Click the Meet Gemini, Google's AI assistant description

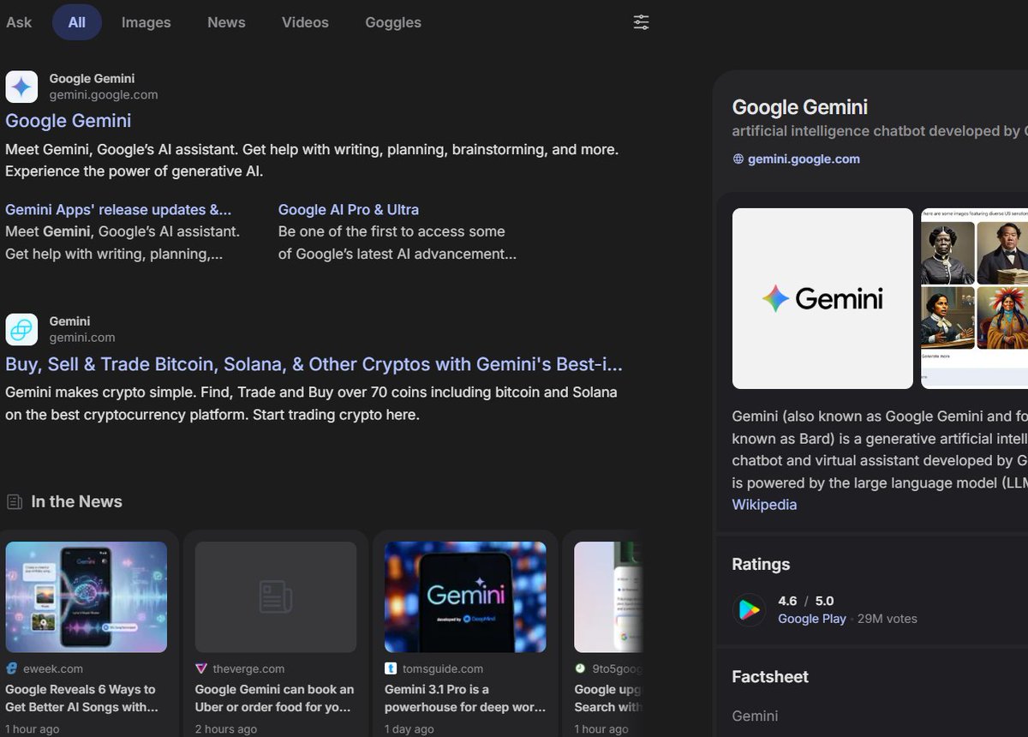pyautogui.click(x=312, y=160)
